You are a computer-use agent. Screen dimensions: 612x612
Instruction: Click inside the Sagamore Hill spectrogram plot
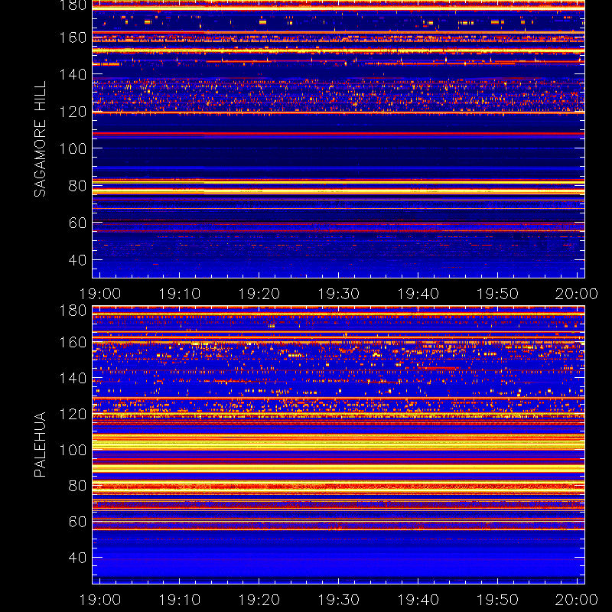tap(338, 139)
